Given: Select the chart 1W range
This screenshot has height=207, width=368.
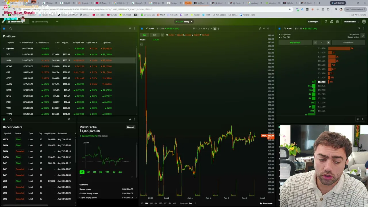Looking at the screenshot, I should (146, 204).
